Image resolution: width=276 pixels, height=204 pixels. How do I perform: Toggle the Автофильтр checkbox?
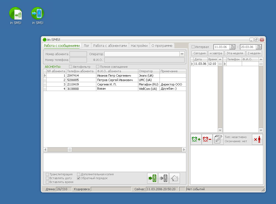(x=70, y=67)
